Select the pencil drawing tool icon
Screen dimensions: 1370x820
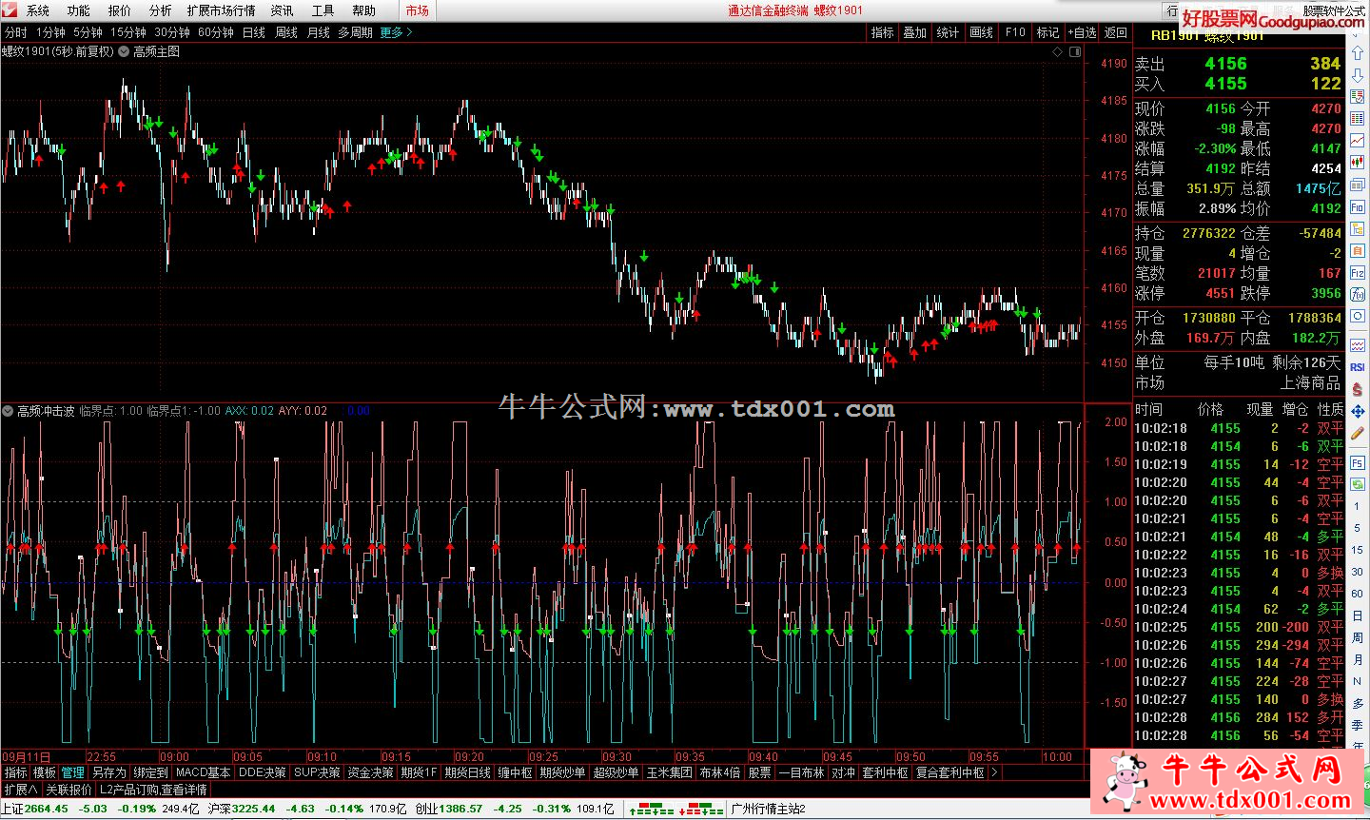tap(1358, 433)
